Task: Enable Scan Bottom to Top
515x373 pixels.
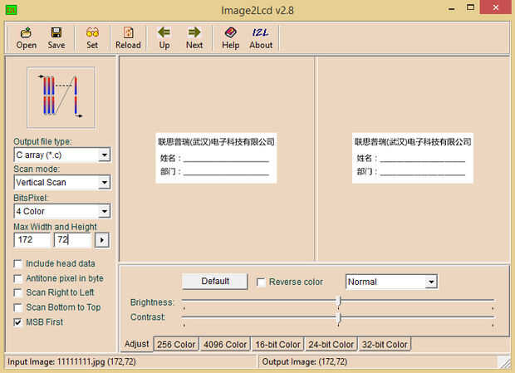Action: pyautogui.click(x=17, y=307)
